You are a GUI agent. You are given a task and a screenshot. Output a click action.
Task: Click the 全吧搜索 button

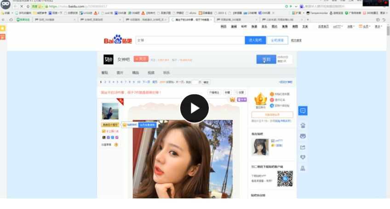[x=277, y=40]
